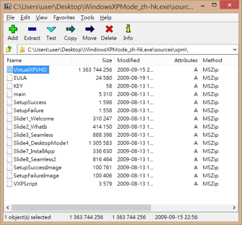Click the size value 1 305 583
This screenshot has height=225, width=242.
pos(100,143)
